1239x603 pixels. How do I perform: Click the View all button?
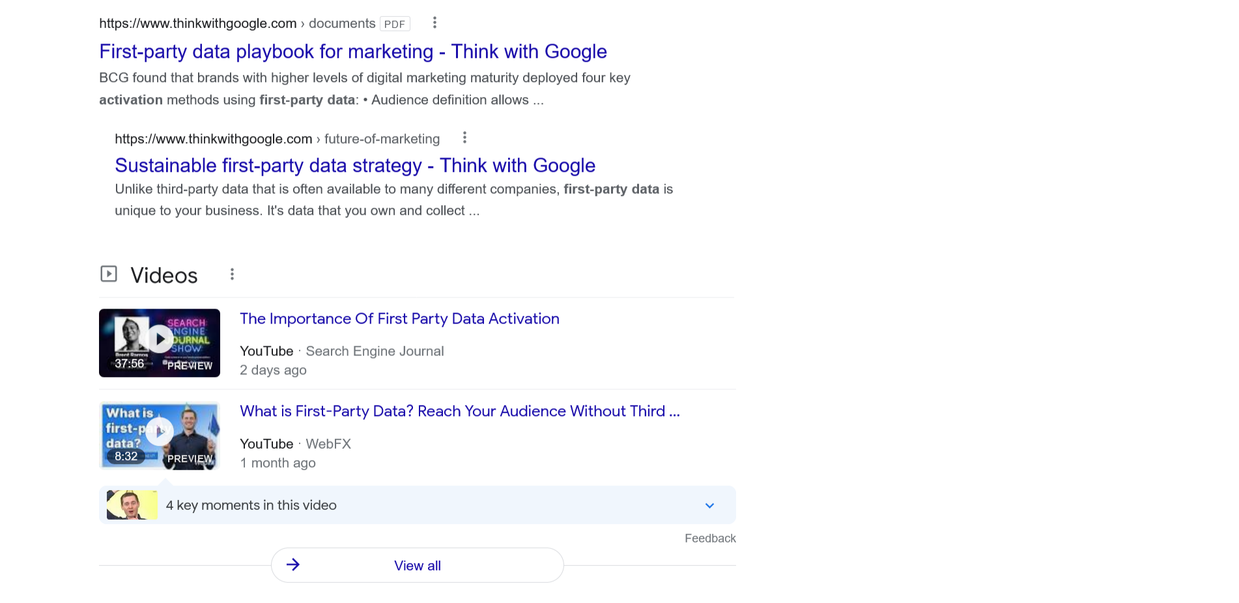[416, 565]
